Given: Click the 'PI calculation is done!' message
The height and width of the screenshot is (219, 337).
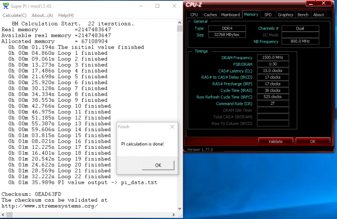Looking at the screenshot, I should pyautogui.click(x=143, y=144).
